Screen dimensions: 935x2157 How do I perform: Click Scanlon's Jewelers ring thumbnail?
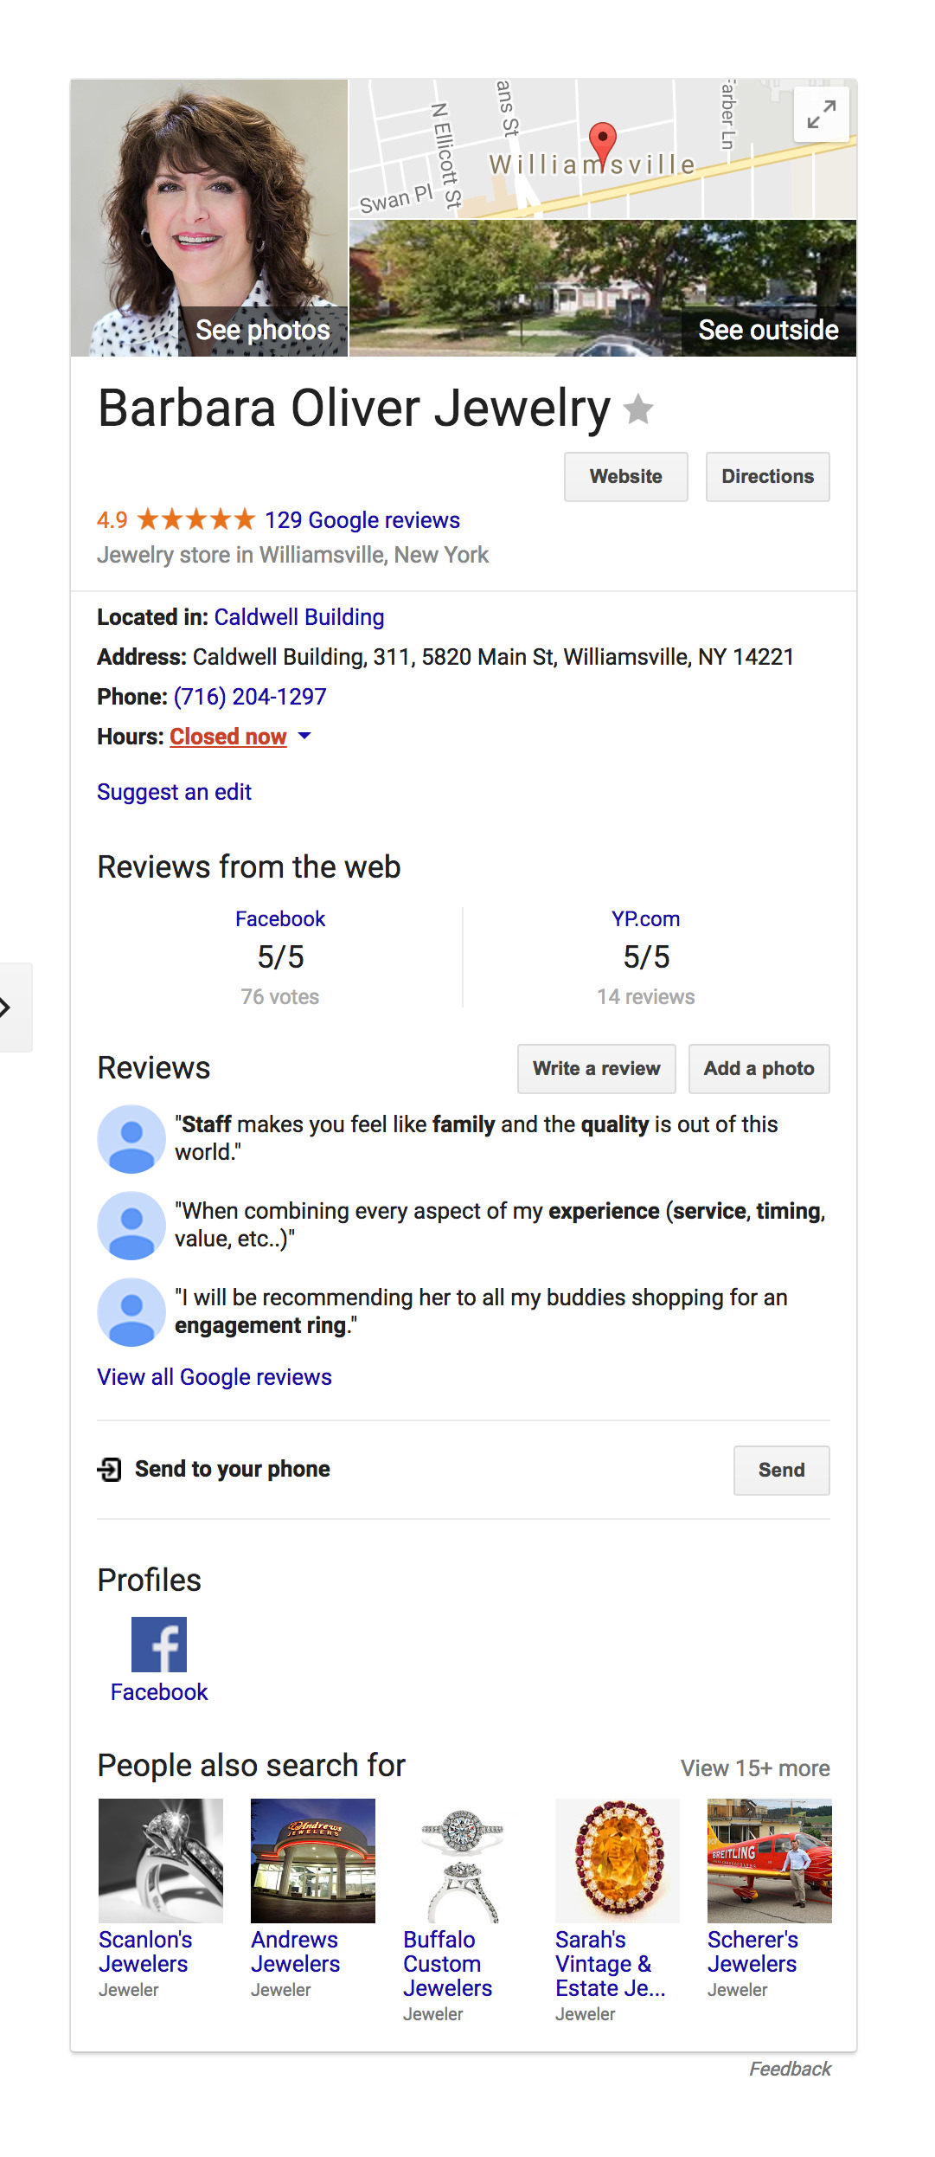161,1861
